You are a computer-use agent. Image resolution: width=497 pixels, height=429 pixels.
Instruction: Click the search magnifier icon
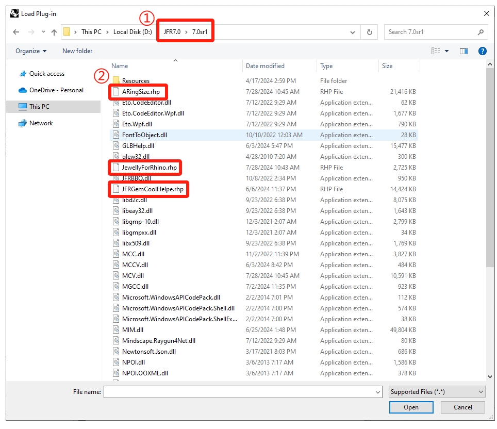click(481, 32)
